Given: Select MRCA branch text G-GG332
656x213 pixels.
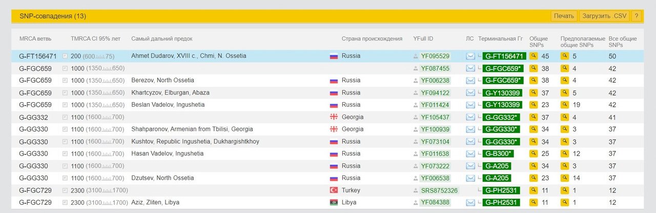Looking at the screenshot, I should click(33, 117).
